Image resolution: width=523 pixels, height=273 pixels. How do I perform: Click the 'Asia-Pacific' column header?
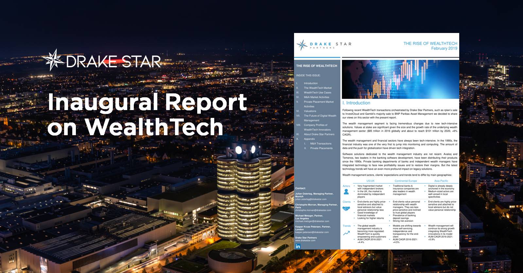point(441,181)
